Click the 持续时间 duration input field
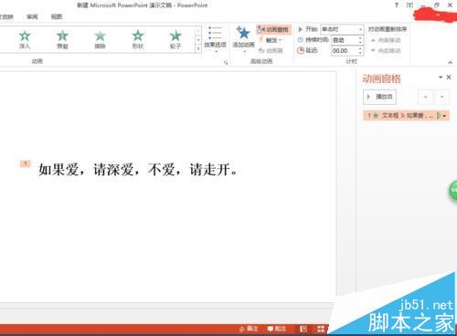The image size is (457, 336). point(345,40)
